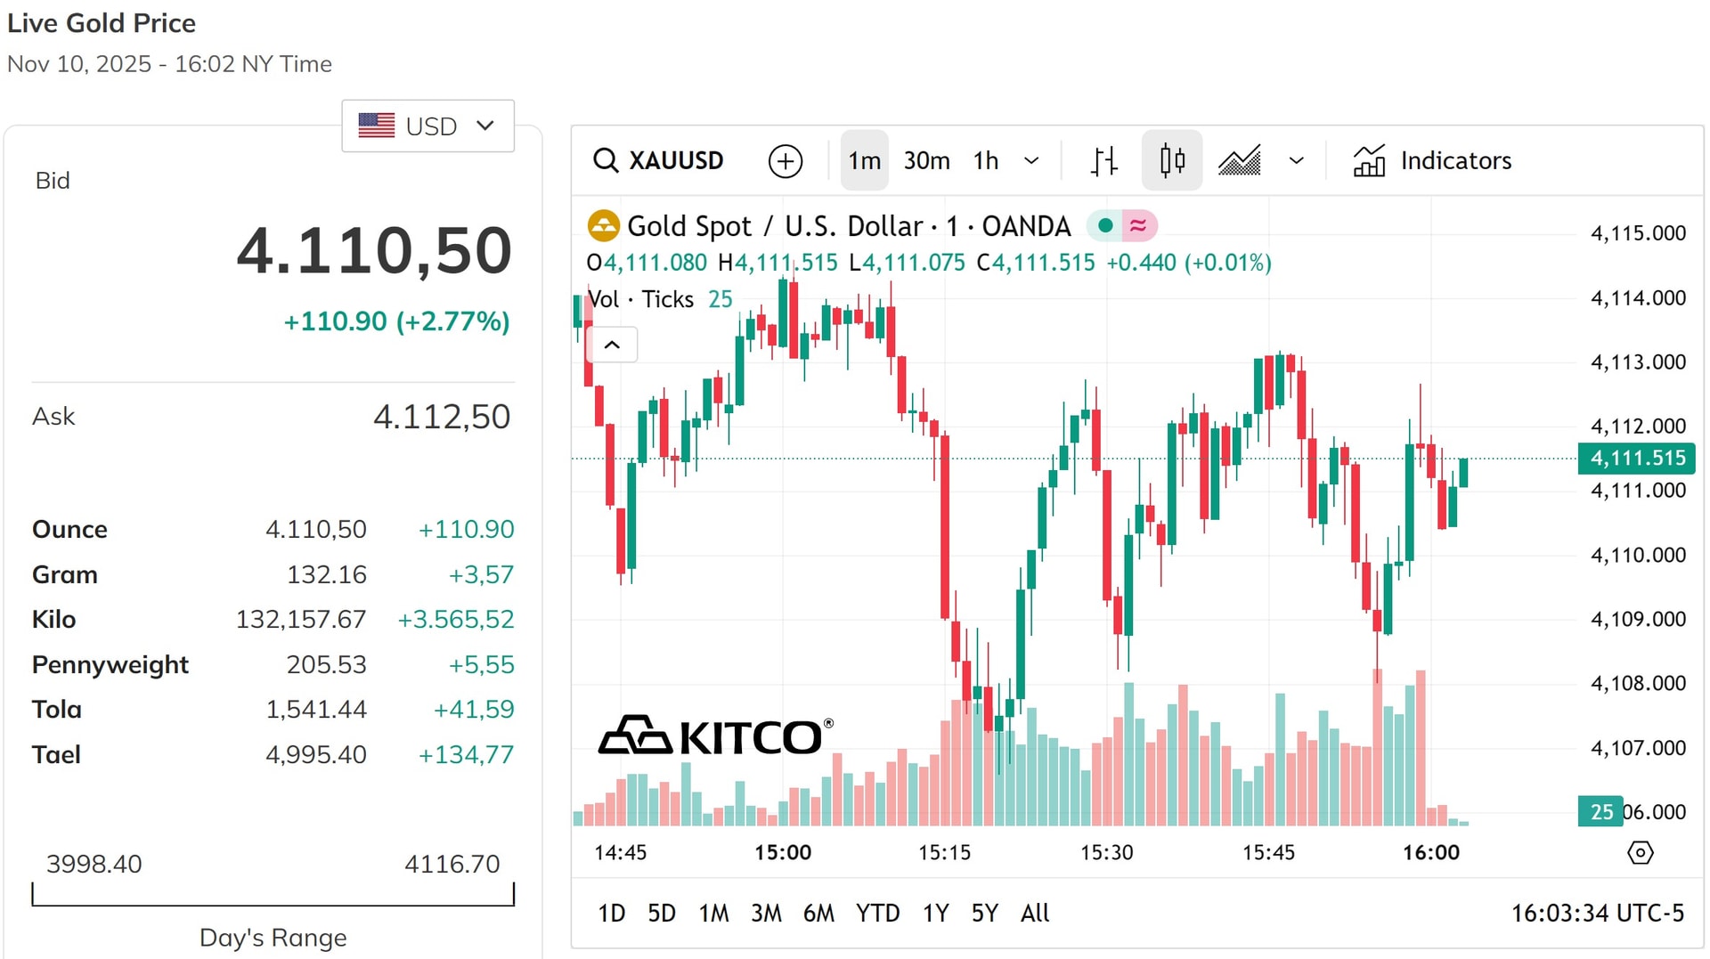Add a compare symbol with plus icon
This screenshot has width=1710, height=959.
pyautogui.click(x=785, y=161)
